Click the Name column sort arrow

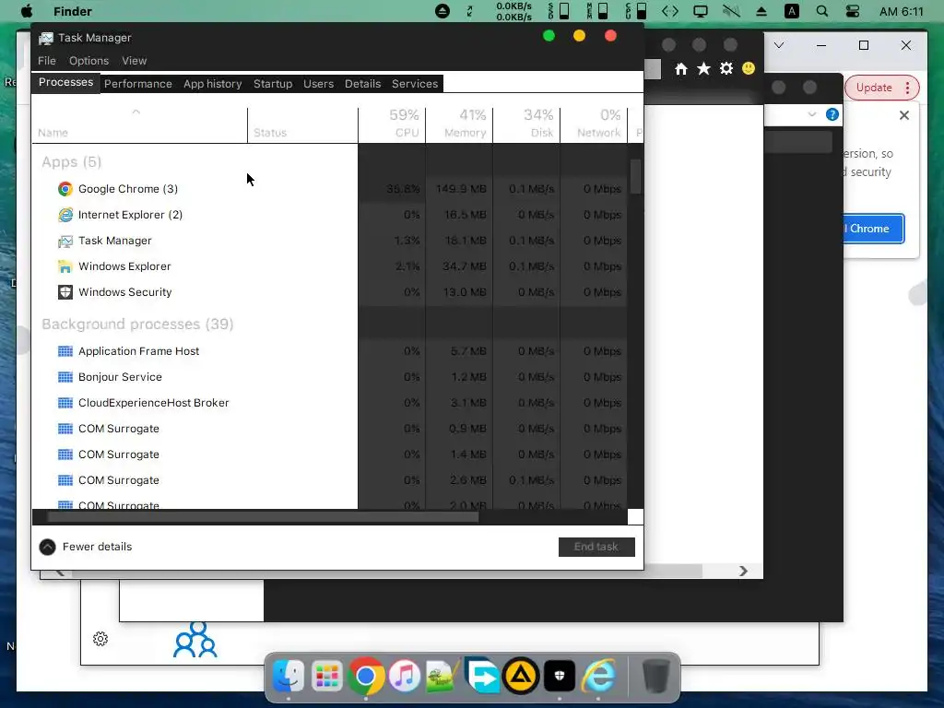point(136,112)
